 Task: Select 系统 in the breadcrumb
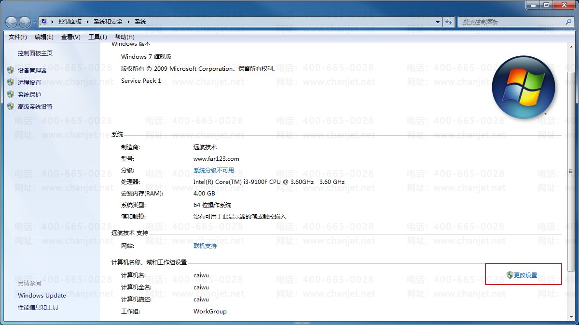(x=140, y=22)
